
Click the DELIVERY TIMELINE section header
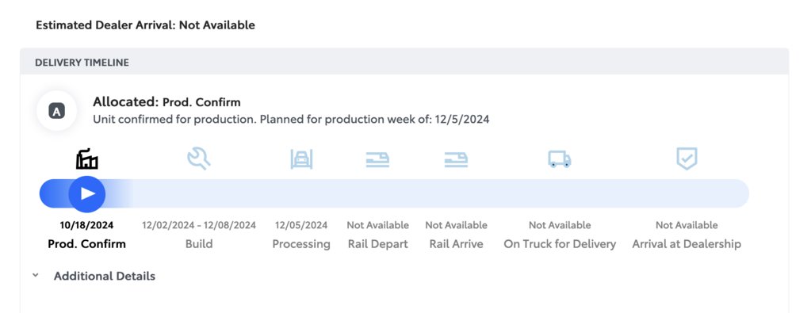82,63
